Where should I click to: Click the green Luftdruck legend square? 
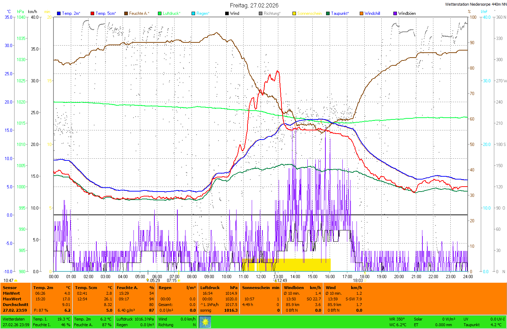pos(160,13)
